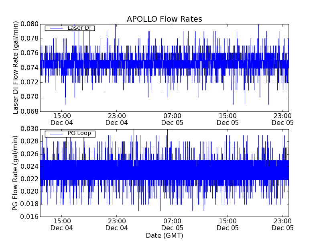Select the "PG Loop" legend label
The width and height of the screenshot is (321, 241).
(79, 133)
